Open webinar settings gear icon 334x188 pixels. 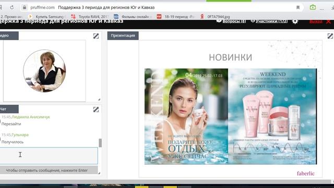(295, 21)
